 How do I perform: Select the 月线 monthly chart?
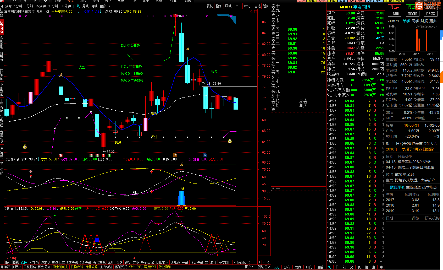tap(94, 6)
